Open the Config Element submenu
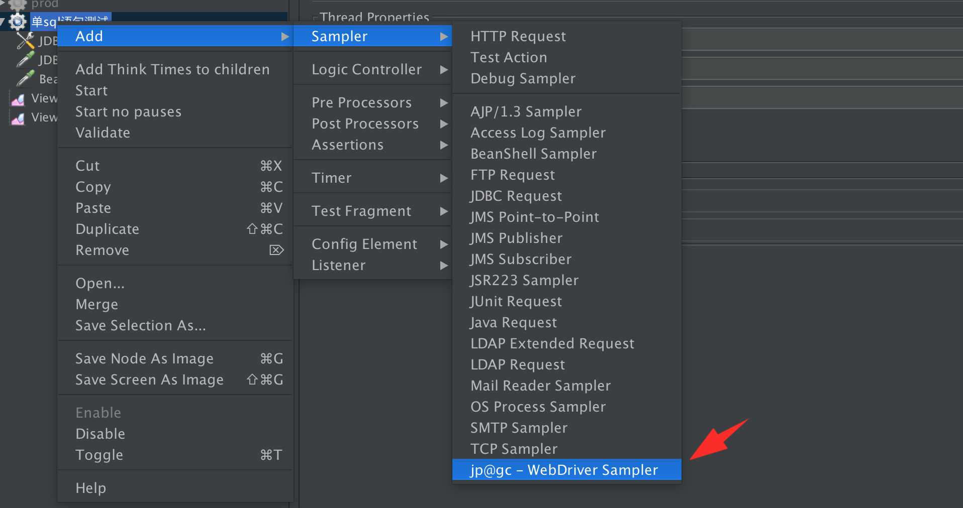This screenshot has width=963, height=508. [364, 244]
